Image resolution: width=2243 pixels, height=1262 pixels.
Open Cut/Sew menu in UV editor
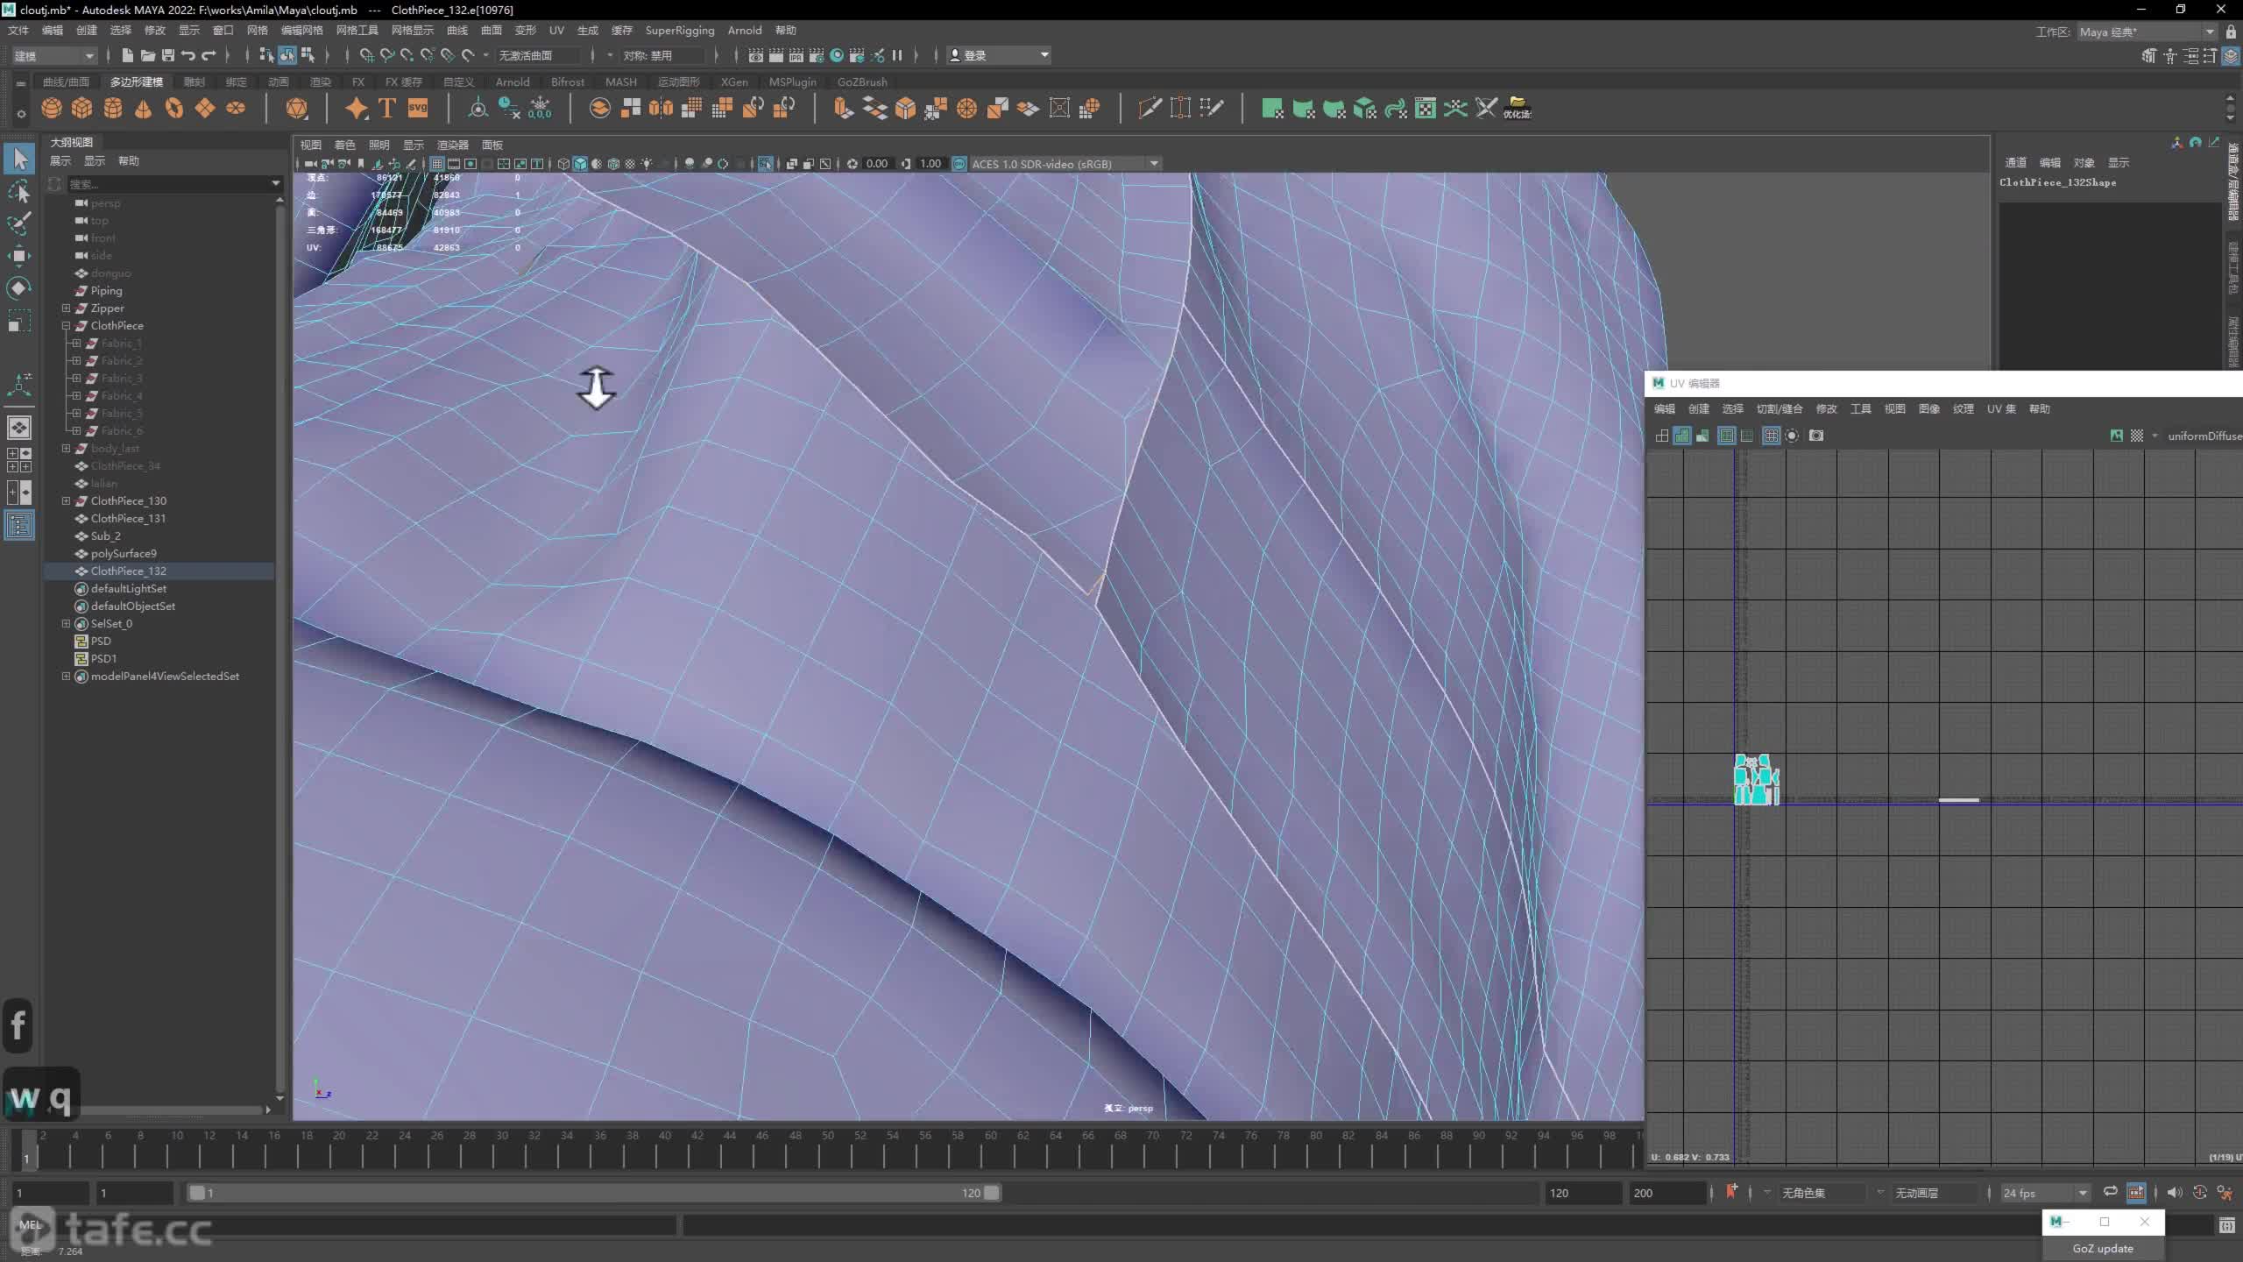[1779, 409]
